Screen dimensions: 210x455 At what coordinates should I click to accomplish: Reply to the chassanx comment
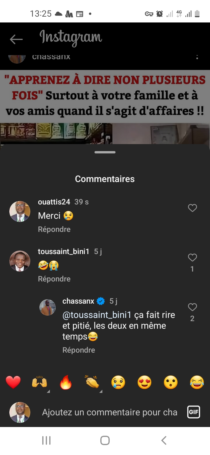pyautogui.click(x=79, y=350)
